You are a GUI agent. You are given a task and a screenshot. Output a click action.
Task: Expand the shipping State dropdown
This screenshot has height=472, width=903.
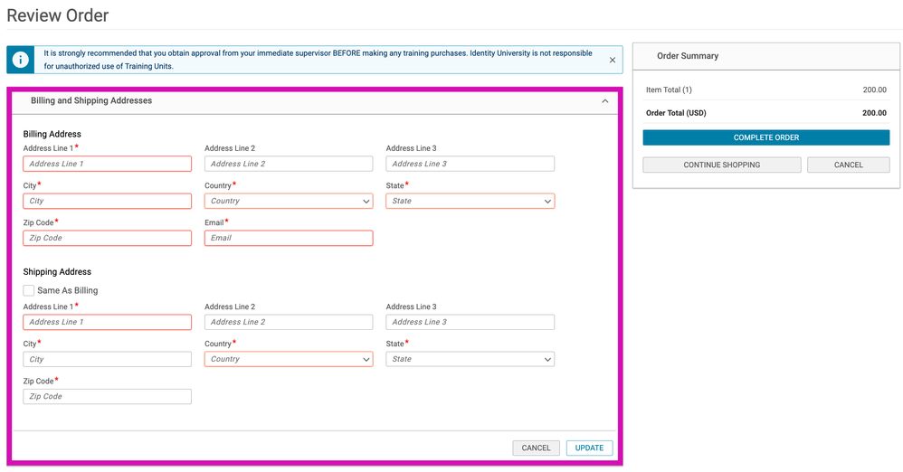coord(470,359)
